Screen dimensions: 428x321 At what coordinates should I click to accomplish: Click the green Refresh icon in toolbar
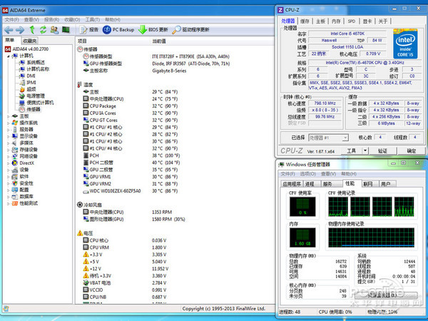tap(44, 30)
